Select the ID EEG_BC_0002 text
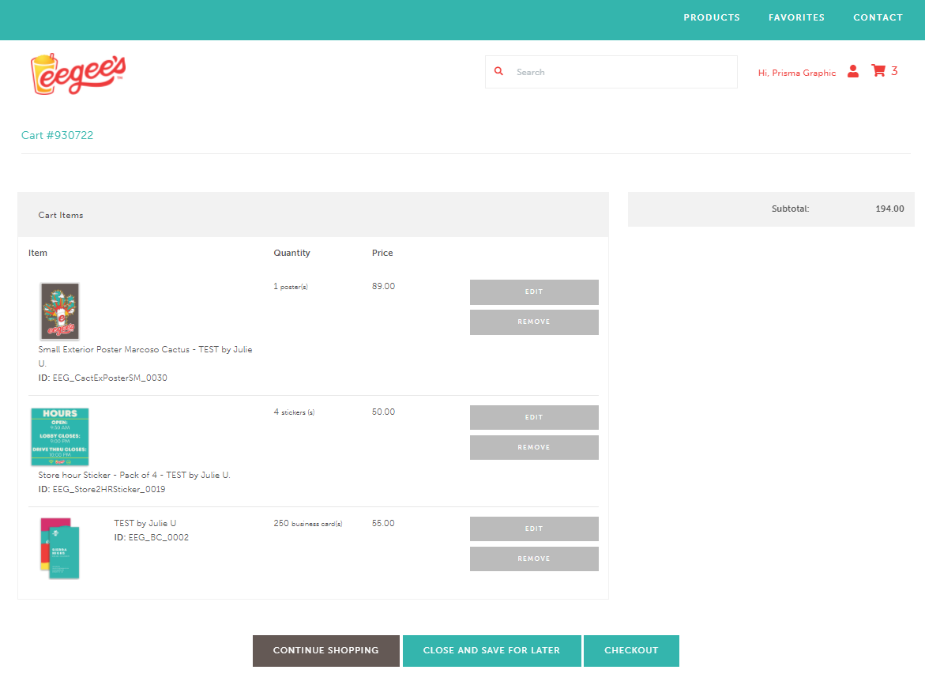The image size is (925, 681). (x=152, y=537)
